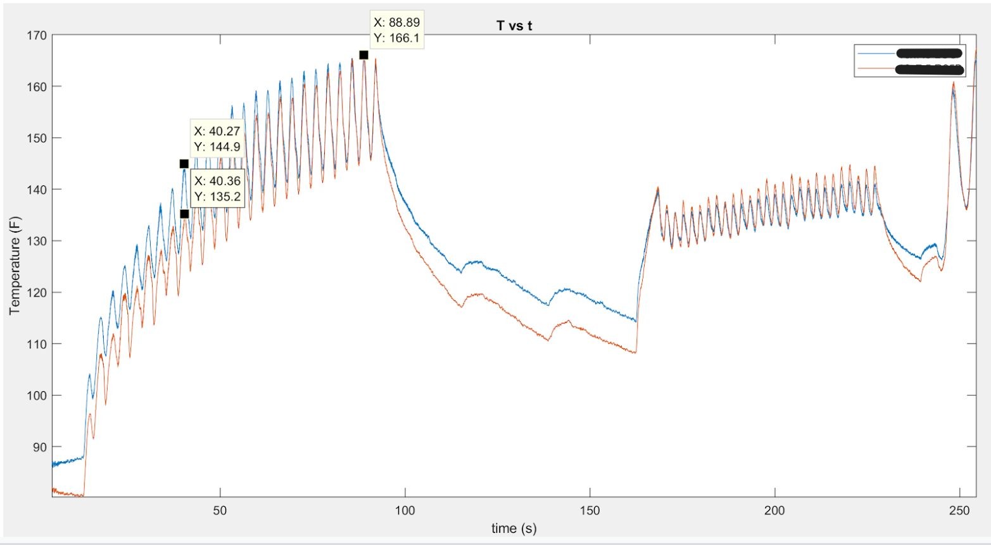Click the blue line sample in legend
This screenshot has height=545, width=991.
(874, 54)
